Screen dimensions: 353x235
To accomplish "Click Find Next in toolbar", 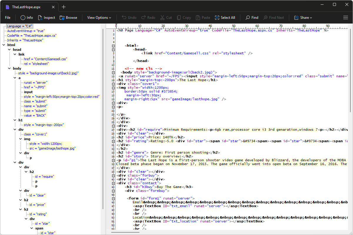I will tap(274, 18).
